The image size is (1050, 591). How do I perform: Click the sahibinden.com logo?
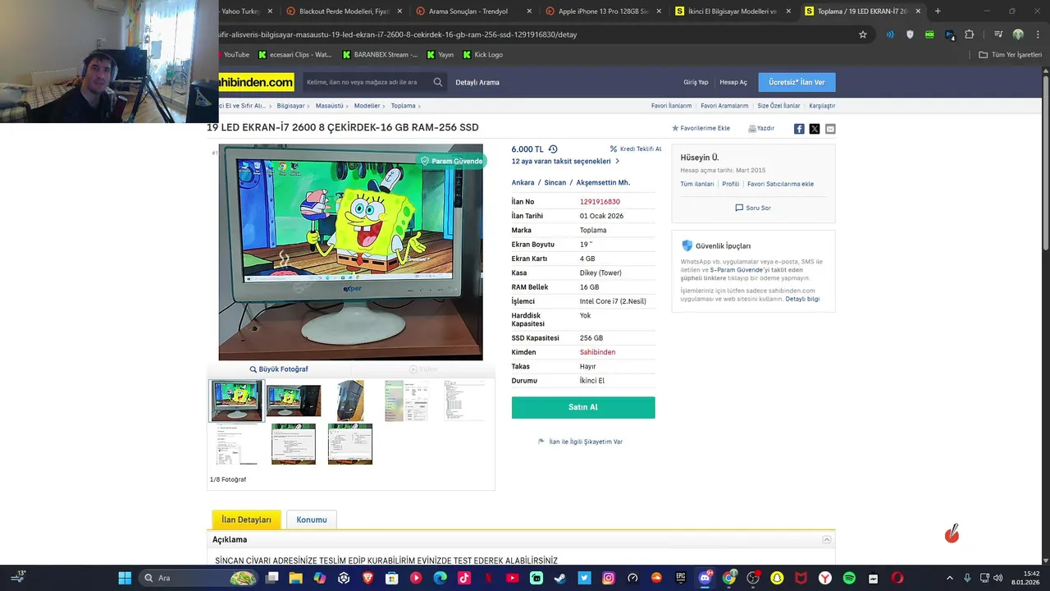coord(257,82)
